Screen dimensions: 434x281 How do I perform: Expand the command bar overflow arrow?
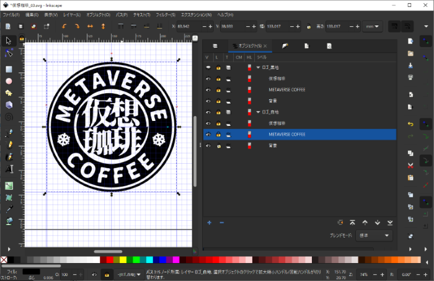[x=410, y=249]
